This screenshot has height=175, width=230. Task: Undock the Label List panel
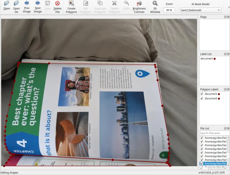click(225, 54)
